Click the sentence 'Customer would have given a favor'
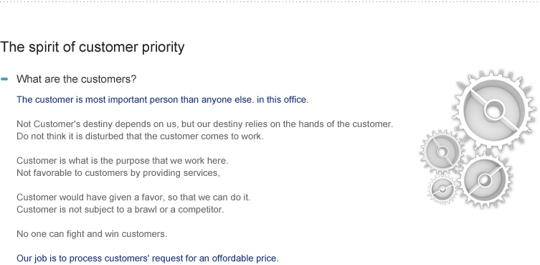Viewport: 540px width, 265px height. pyautogui.click(x=133, y=197)
